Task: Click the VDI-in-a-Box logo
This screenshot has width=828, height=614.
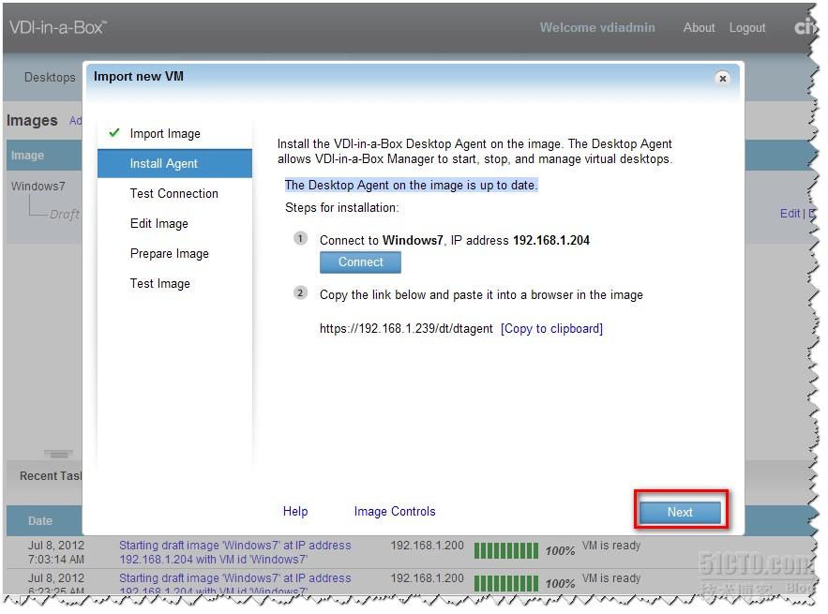Action: tap(58, 27)
